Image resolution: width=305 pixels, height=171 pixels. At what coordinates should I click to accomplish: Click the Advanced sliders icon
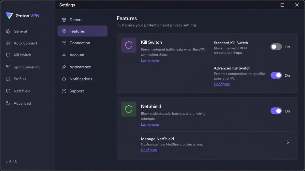tap(8, 103)
